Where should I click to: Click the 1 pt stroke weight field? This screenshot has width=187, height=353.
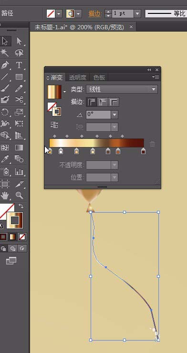pyautogui.click(x=123, y=13)
